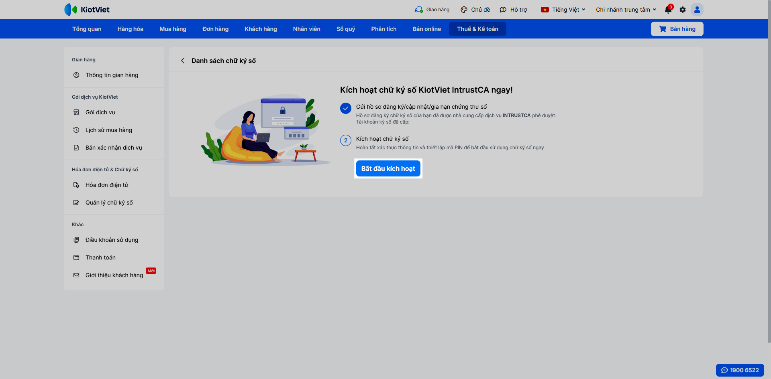Open the Bán online menu

[427, 29]
